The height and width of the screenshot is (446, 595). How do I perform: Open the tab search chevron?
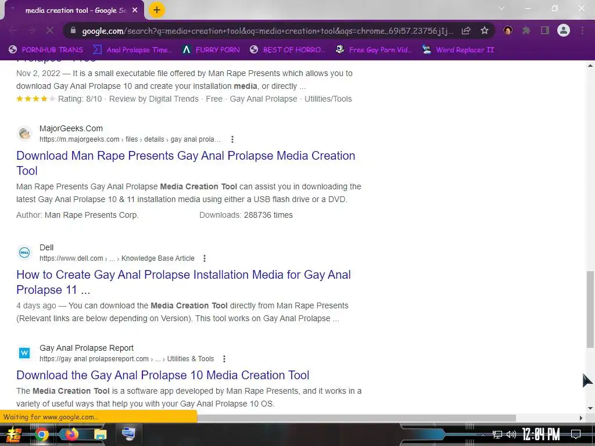tap(501, 8)
